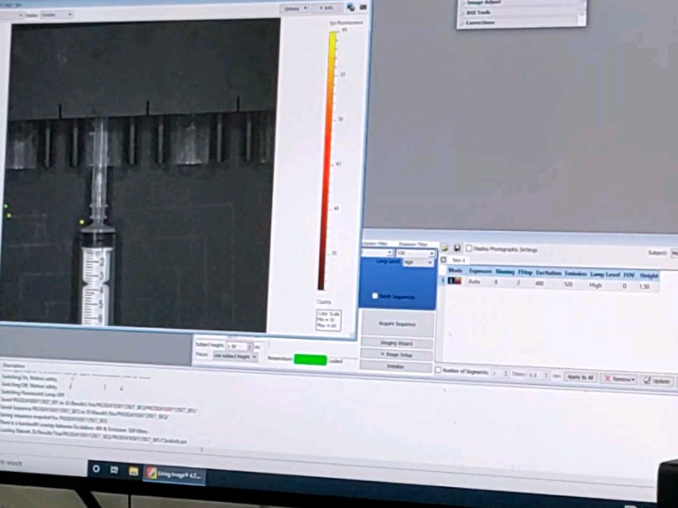Click the Task View icon on taskbar

click(115, 470)
